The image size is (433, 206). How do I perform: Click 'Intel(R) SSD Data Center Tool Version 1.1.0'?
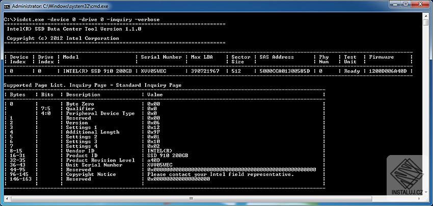(x=74, y=29)
